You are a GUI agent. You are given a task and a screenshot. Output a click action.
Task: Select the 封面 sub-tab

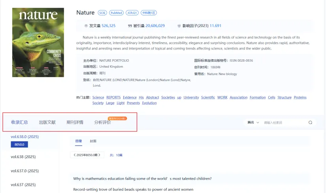(x=93, y=141)
